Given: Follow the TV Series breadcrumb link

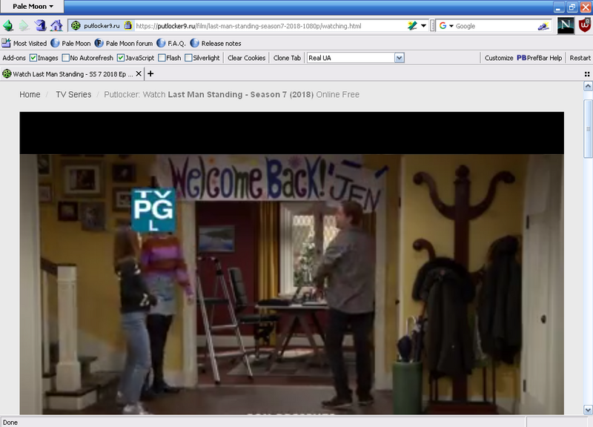Looking at the screenshot, I should pos(73,95).
